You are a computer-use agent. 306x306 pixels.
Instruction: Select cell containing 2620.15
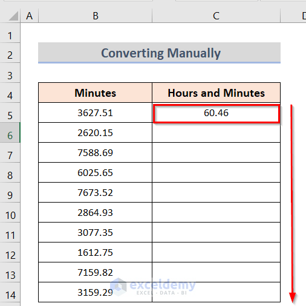pos(96,132)
